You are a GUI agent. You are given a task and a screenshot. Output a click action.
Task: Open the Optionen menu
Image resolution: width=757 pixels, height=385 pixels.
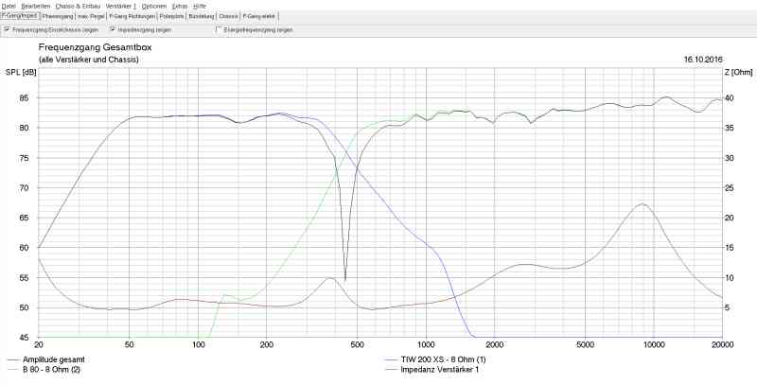[154, 7]
